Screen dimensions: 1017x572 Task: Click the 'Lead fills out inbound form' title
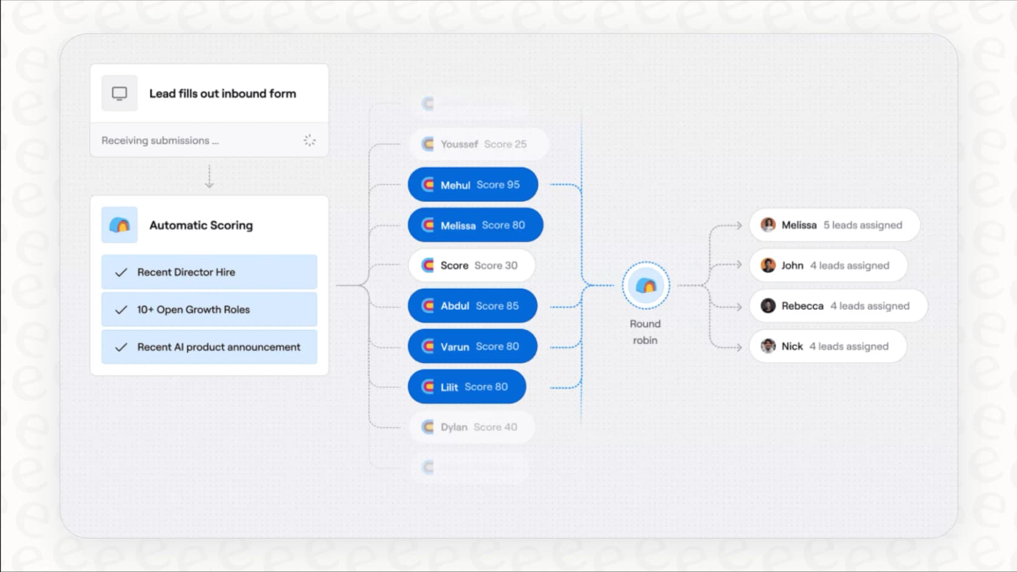pos(223,93)
